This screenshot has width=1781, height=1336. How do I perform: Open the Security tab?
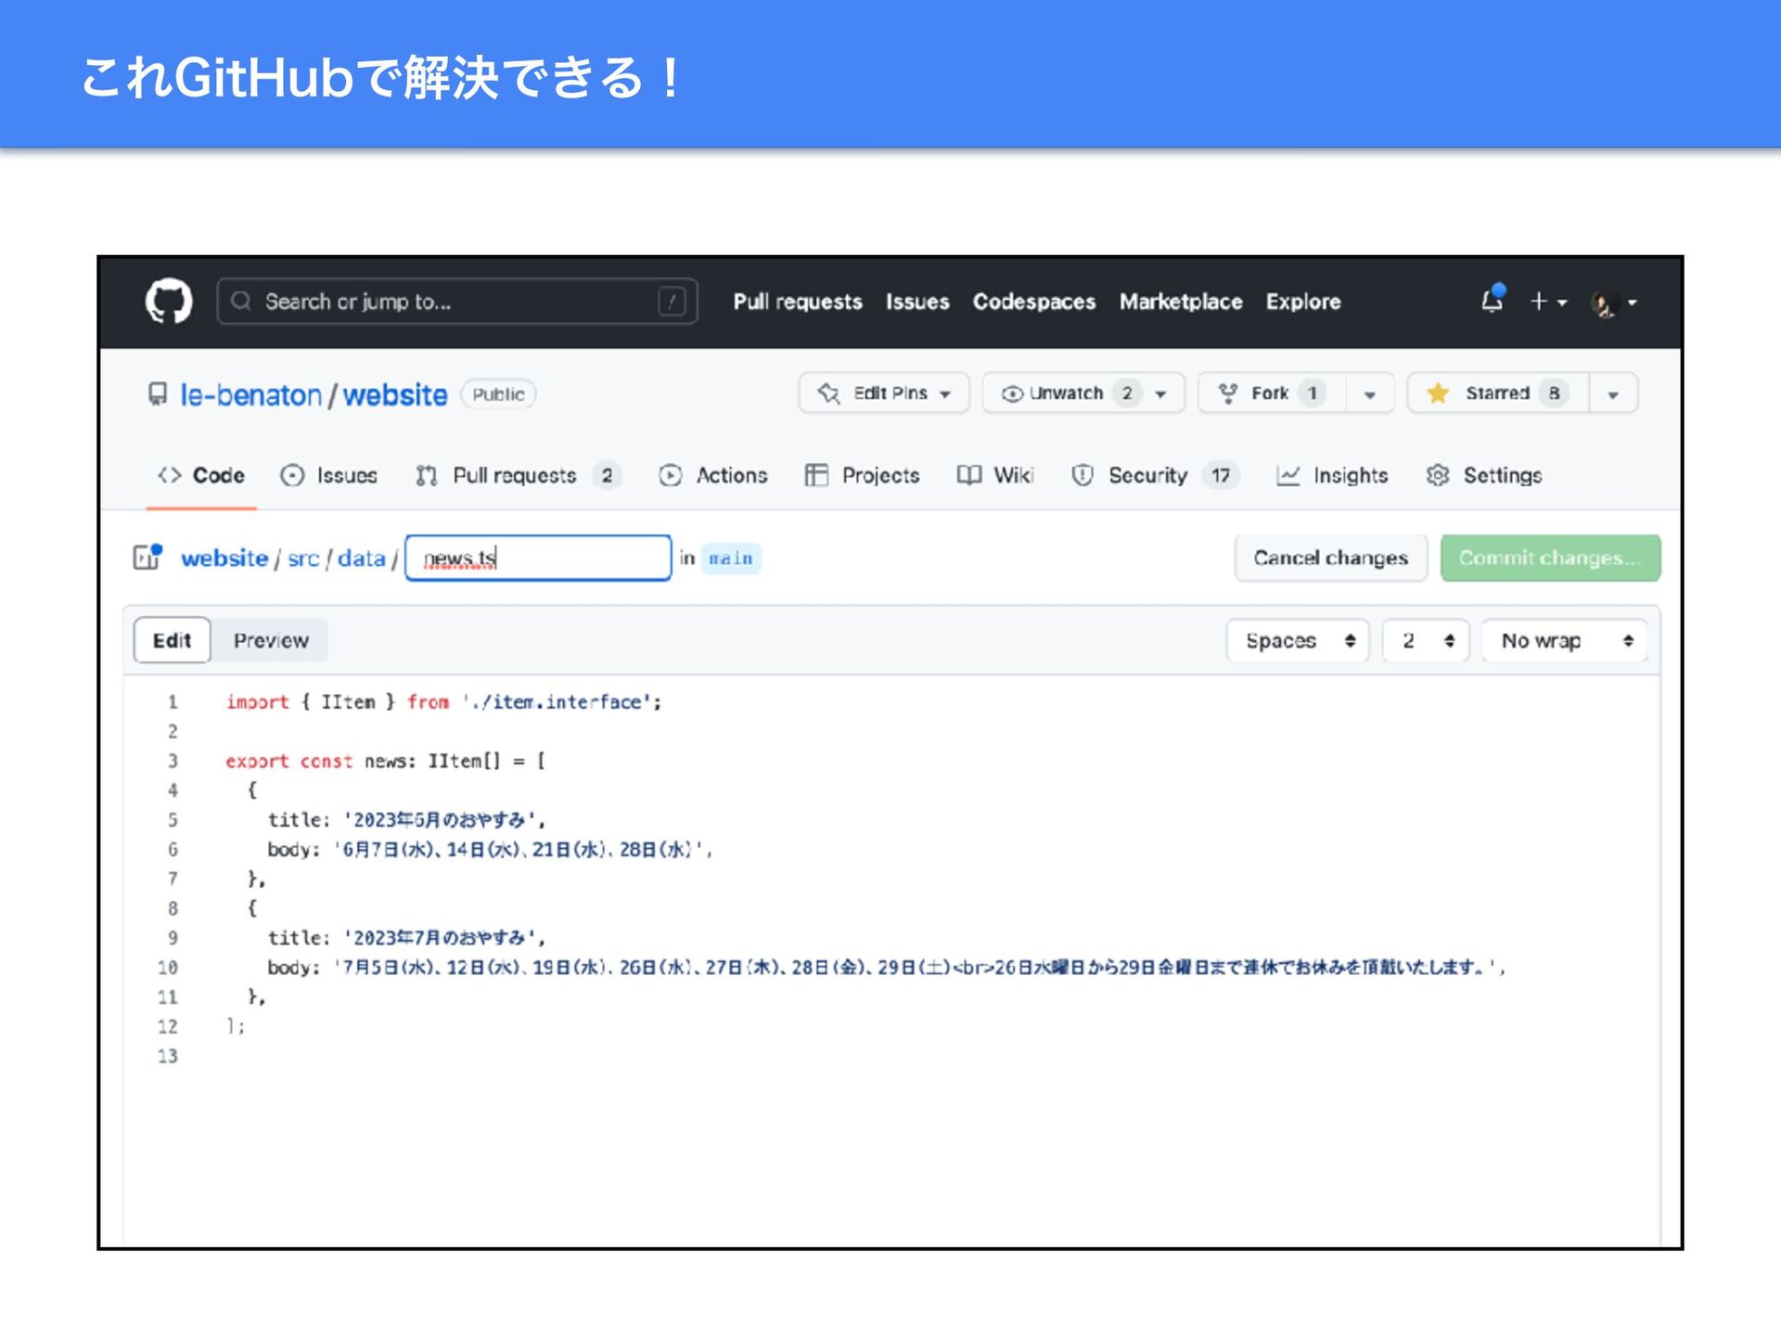tap(1156, 475)
